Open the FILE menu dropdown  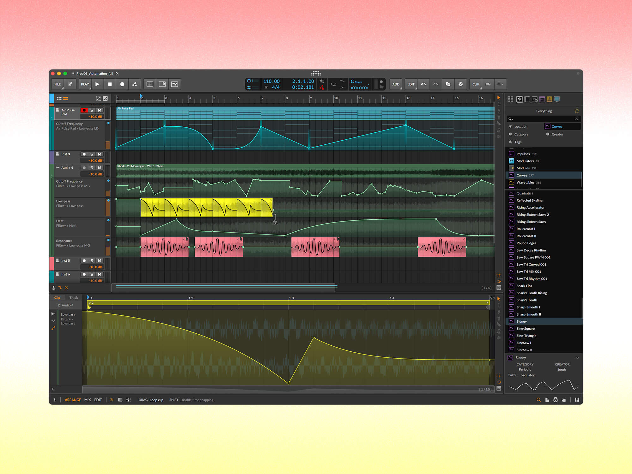point(57,84)
